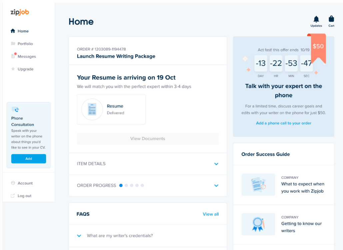Viewport: 343px width, 250px height.
Task: Click the Home page heading
Action: pyautogui.click(x=81, y=22)
